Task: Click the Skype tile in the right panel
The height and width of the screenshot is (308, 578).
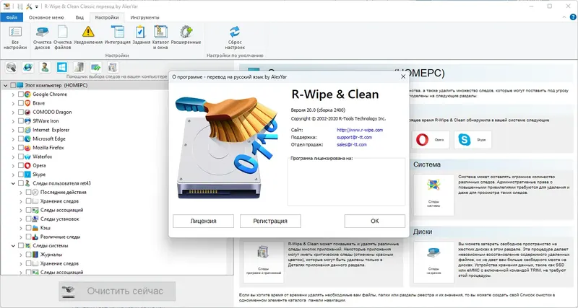Action: pos(473,140)
